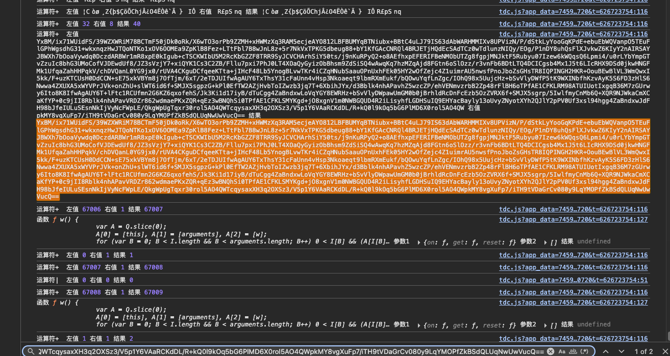The image size is (670, 356).
Task: Click first '函数 ƒ w() {' function header
Action: [58, 220]
